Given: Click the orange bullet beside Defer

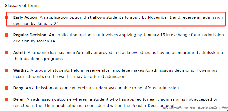Looking at the screenshot, I should [x=6, y=100].
